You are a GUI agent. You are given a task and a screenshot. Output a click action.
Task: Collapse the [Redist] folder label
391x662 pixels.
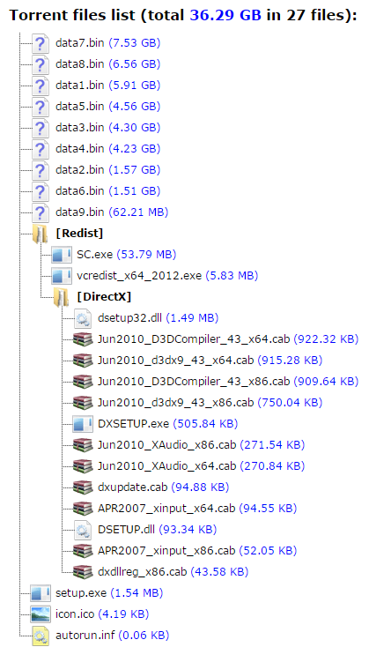coord(79,233)
